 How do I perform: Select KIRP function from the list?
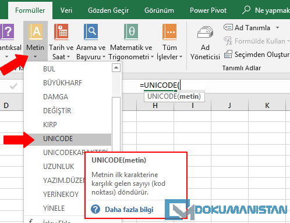click(68, 125)
